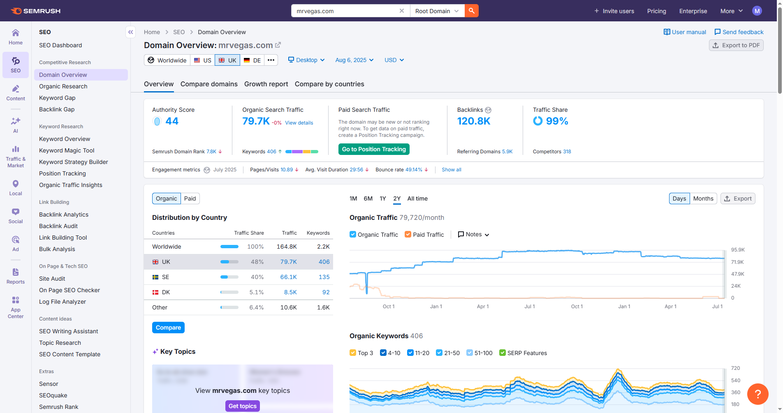Open Local section icon
The height and width of the screenshot is (413, 783).
[16, 188]
